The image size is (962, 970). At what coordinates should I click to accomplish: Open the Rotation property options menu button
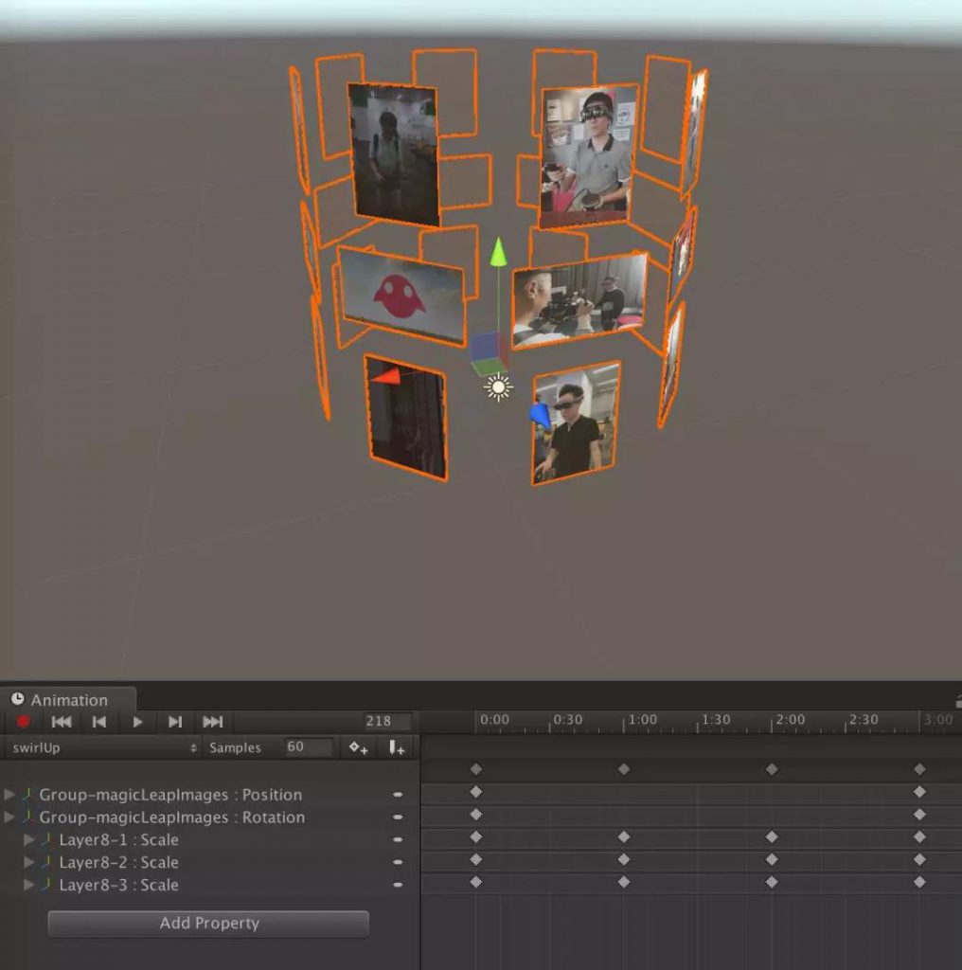399,817
